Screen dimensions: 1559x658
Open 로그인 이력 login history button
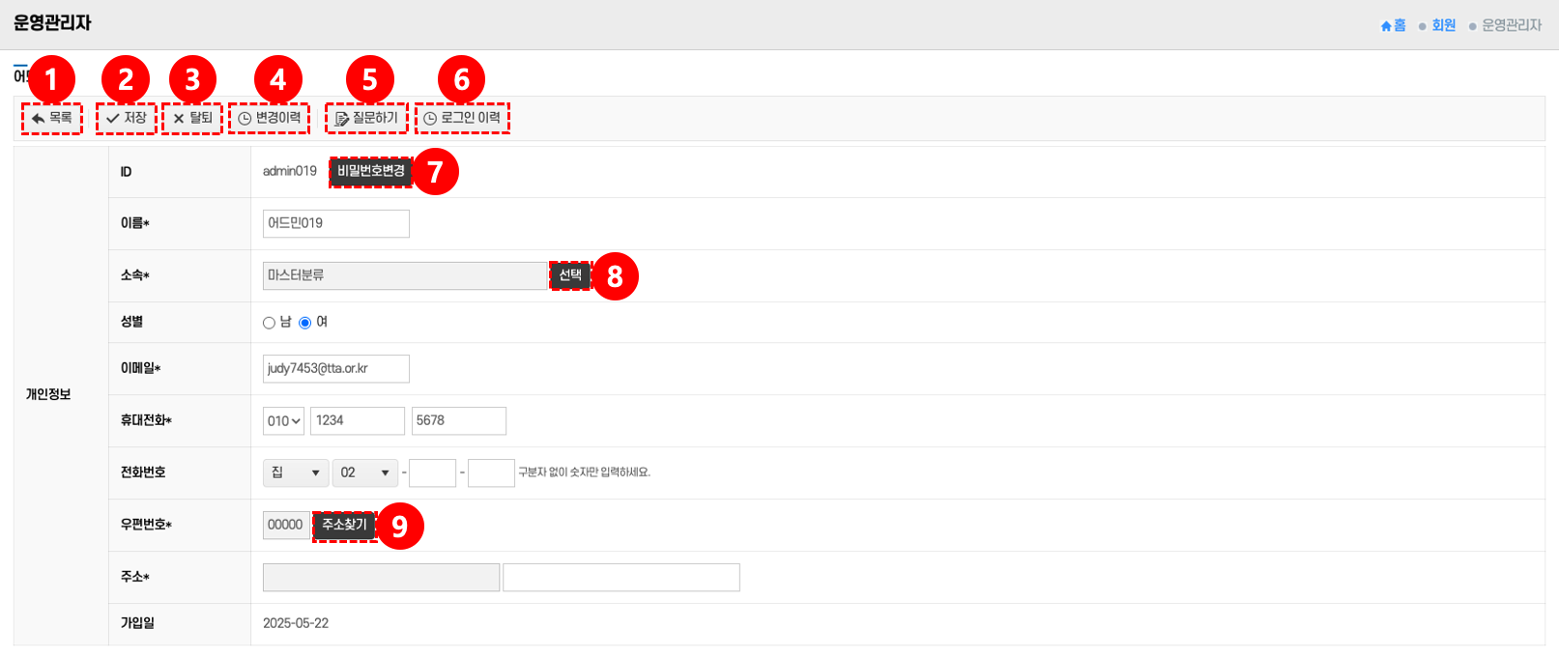462,118
